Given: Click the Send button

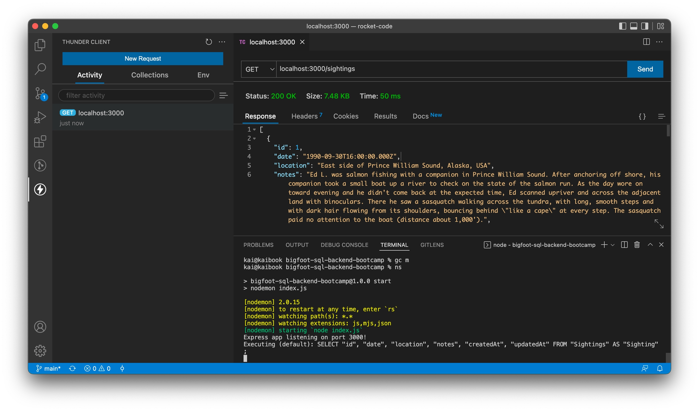Looking at the screenshot, I should pyautogui.click(x=645, y=69).
